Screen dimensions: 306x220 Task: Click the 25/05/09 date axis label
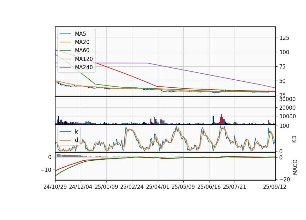183,187
